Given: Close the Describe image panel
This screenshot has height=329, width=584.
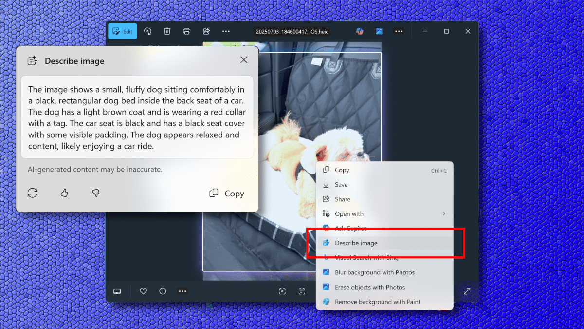Looking at the screenshot, I should tap(244, 60).
